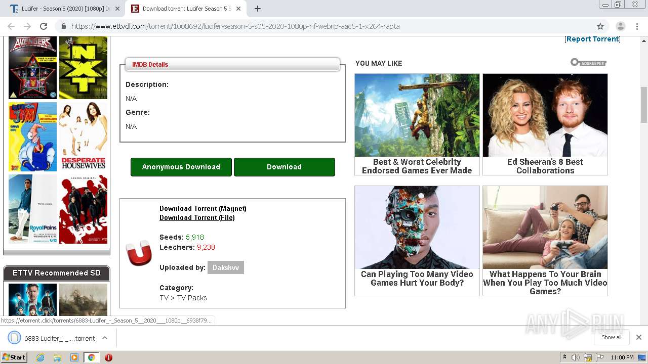Open the downloaded 6883-Lucifer torrent file
The image size is (648, 364).
coord(52,338)
